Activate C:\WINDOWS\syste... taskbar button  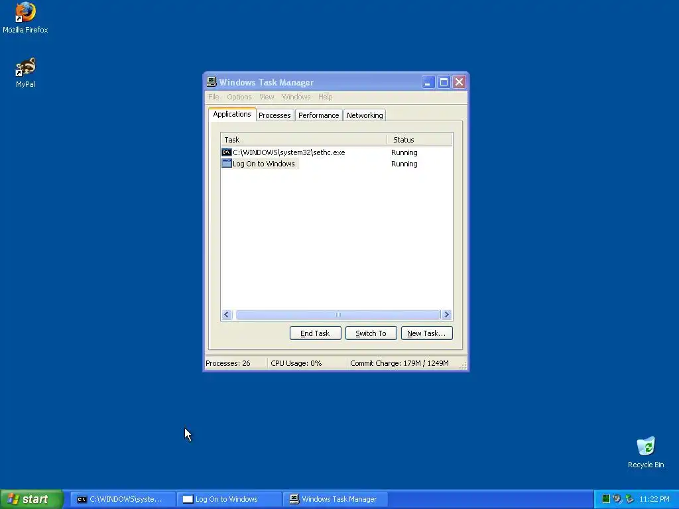pos(123,499)
